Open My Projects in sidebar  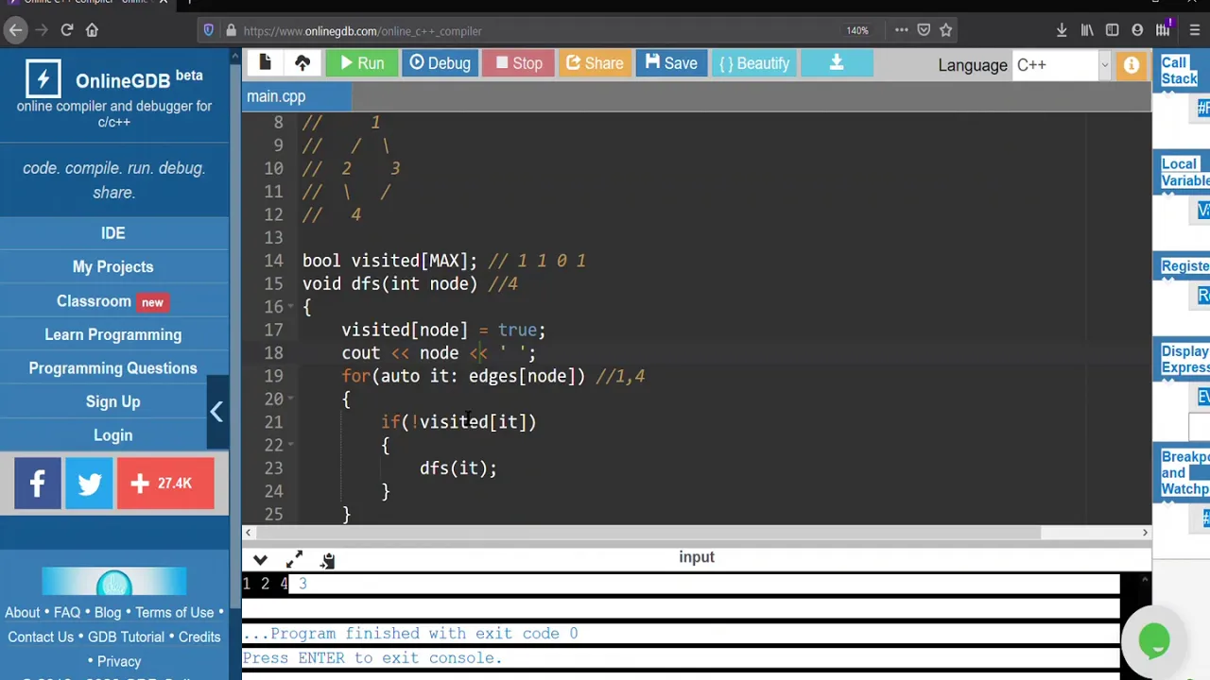point(113,267)
